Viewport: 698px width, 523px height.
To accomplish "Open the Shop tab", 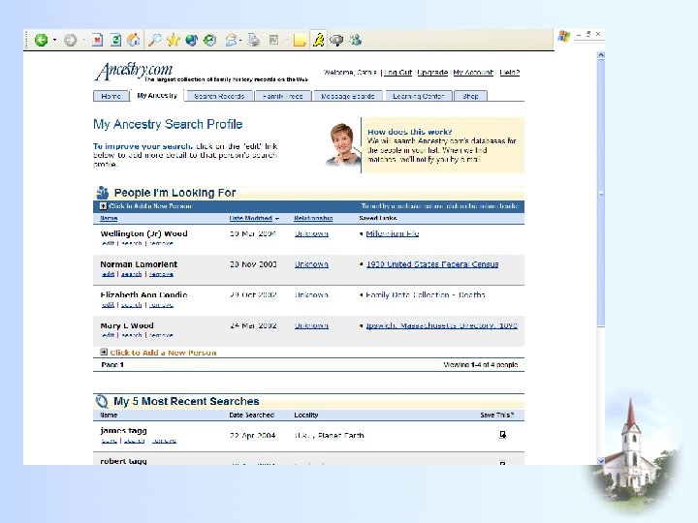I will pos(470,96).
